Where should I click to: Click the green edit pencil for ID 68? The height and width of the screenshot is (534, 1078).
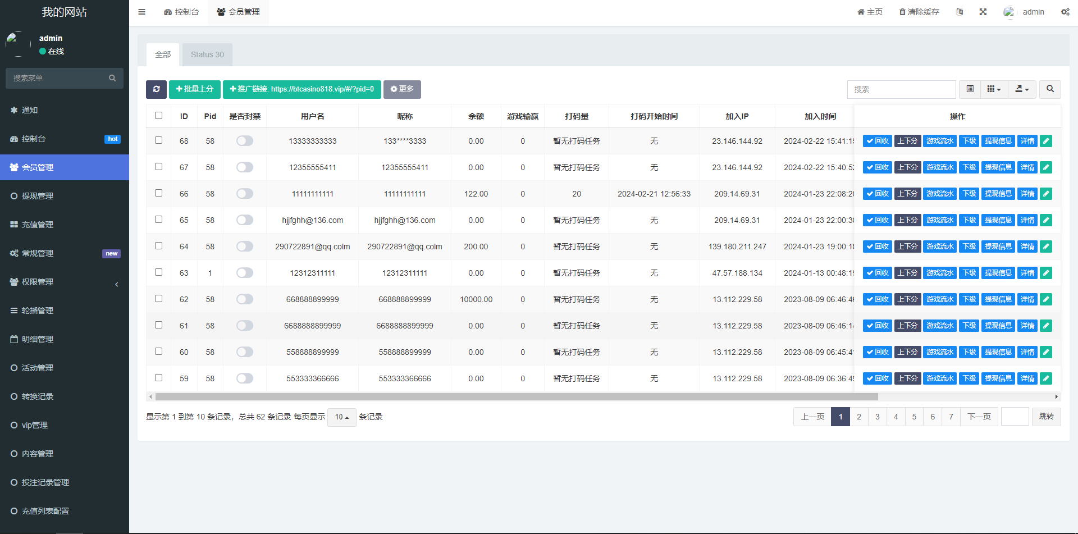(x=1045, y=141)
